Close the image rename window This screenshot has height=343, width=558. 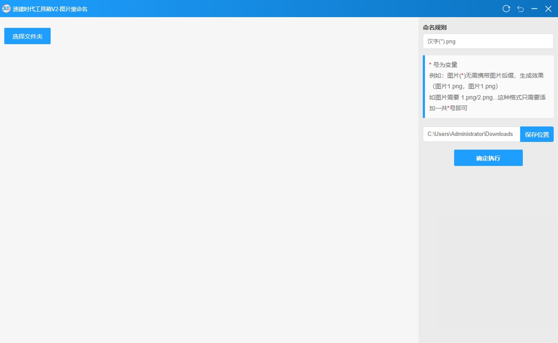548,9
